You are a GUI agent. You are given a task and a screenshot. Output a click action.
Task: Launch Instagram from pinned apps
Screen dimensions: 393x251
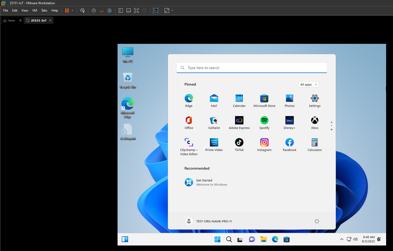click(264, 145)
